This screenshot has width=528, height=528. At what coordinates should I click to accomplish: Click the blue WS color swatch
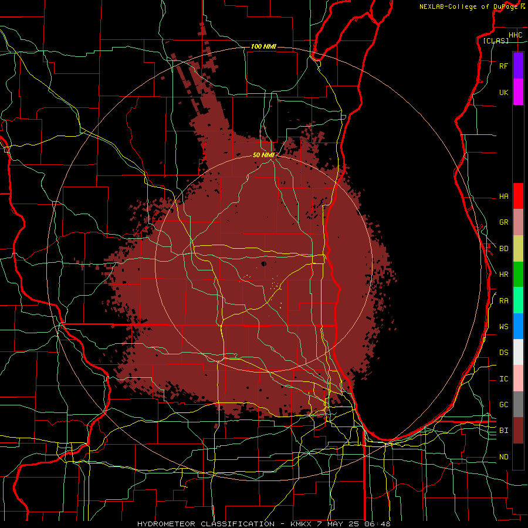click(x=518, y=326)
